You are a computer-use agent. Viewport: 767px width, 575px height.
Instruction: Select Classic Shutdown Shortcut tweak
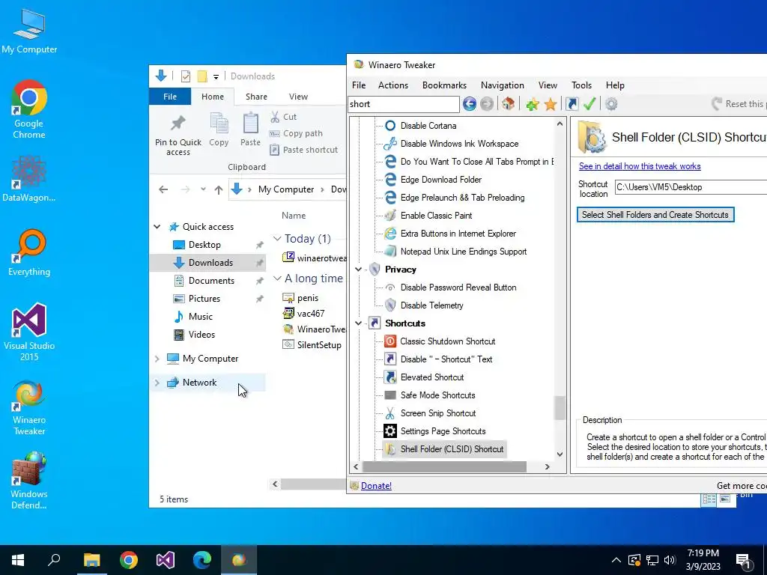coord(447,341)
